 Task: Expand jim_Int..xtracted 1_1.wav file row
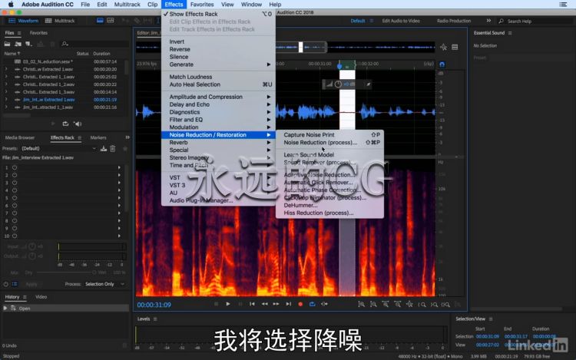tap(6, 107)
